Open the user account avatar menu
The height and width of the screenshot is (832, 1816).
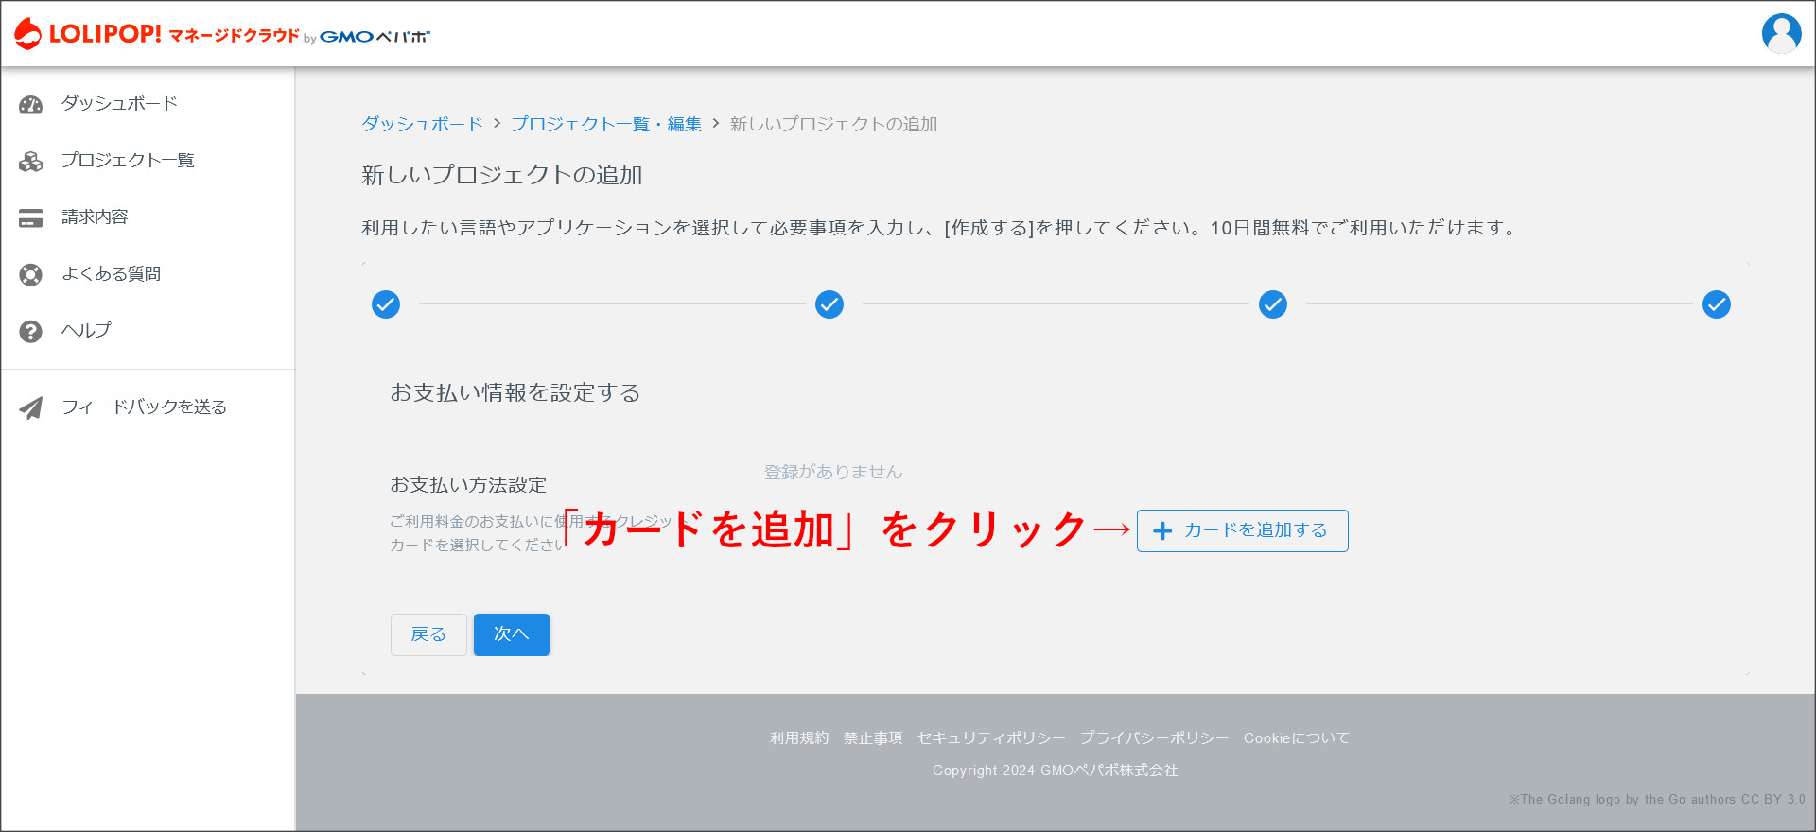click(1781, 33)
